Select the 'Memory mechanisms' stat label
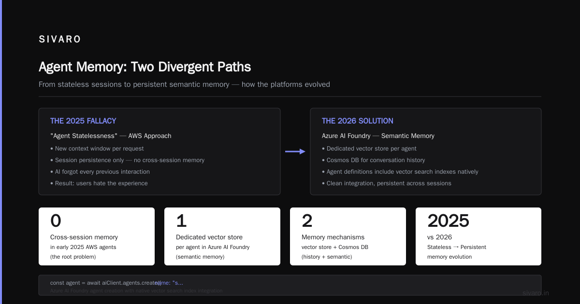The height and width of the screenshot is (304, 580). pos(333,237)
